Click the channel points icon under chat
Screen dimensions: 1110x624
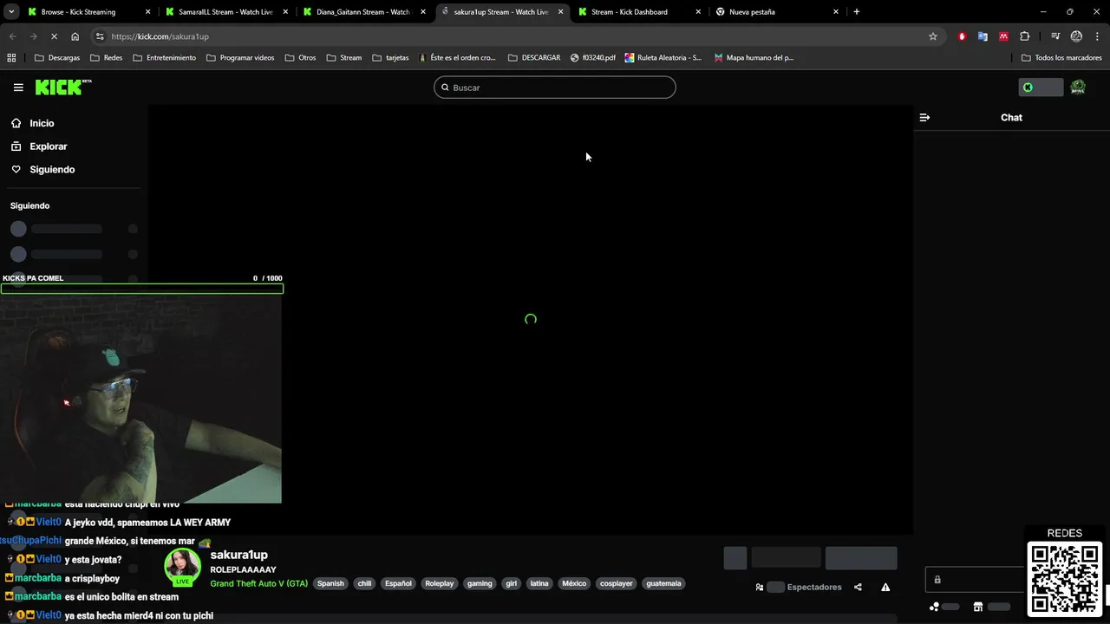(934, 607)
